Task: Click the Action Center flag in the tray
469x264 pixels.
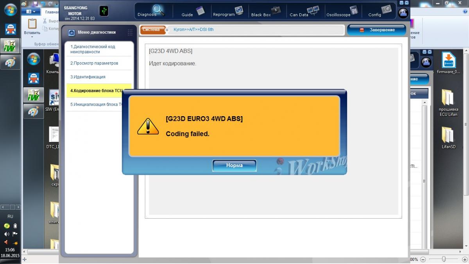Action: (15, 234)
